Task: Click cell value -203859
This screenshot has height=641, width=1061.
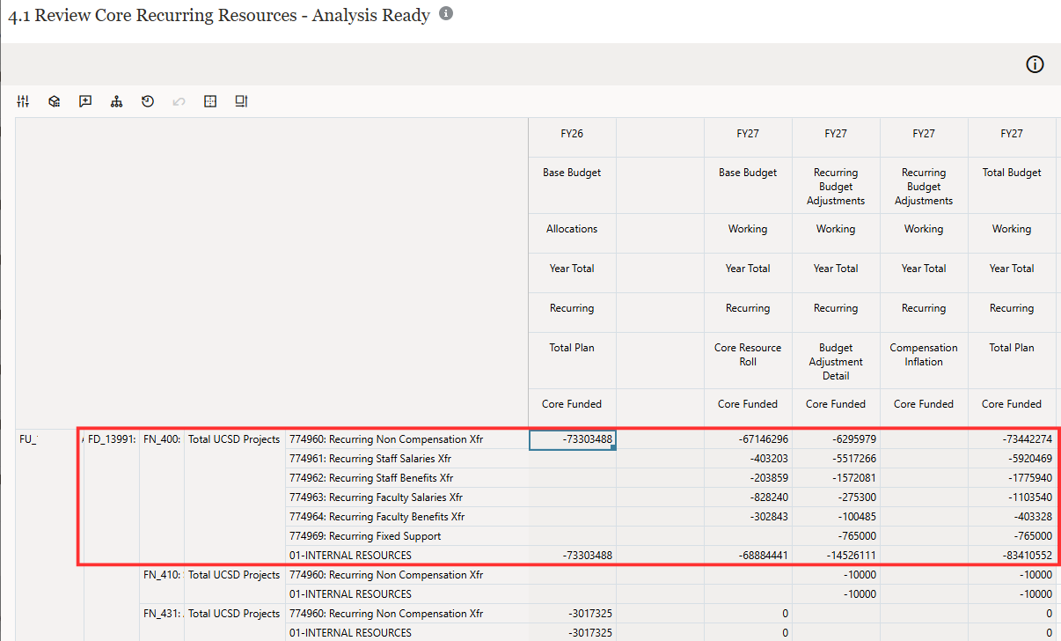Action: point(748,478)
